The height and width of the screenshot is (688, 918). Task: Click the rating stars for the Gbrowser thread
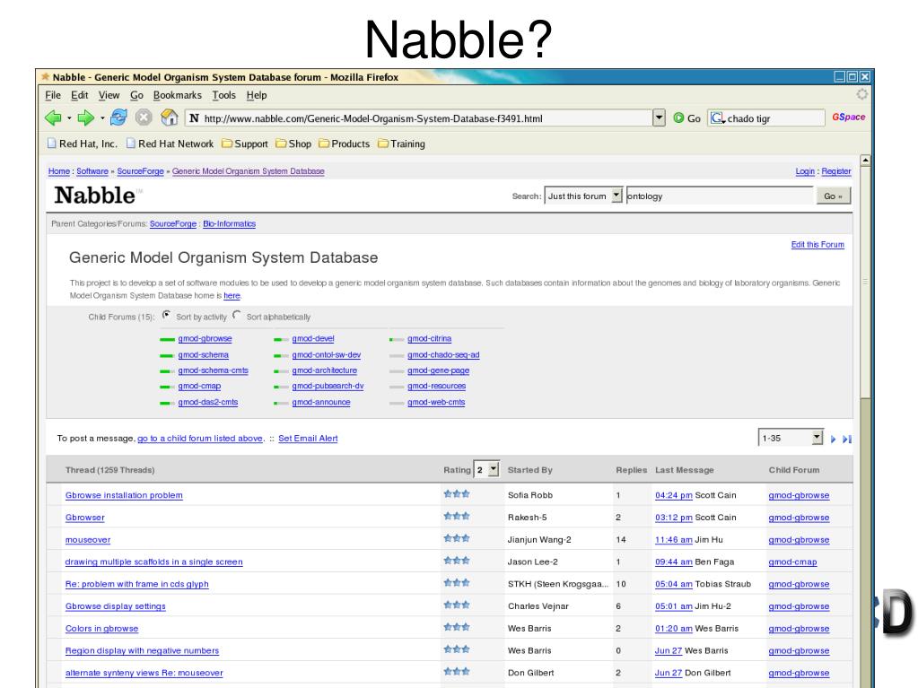pyautogui.click(x=457, y=517)
